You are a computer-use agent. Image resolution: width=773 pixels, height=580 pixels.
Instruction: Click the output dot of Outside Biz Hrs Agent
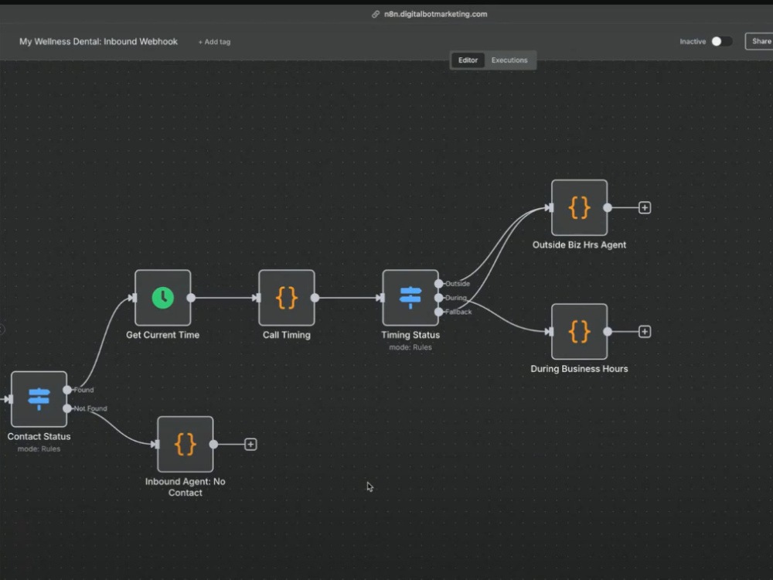[608, 207]
